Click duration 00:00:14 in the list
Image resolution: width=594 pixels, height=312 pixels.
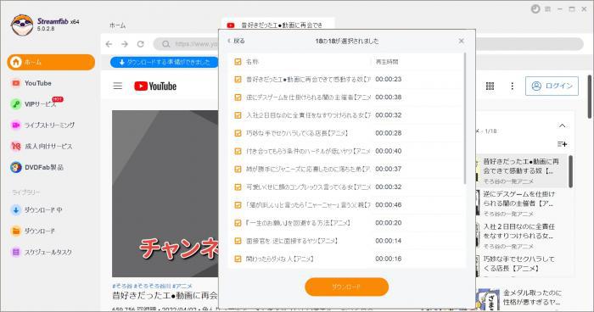pyautogui.click(x=389, y=241)
